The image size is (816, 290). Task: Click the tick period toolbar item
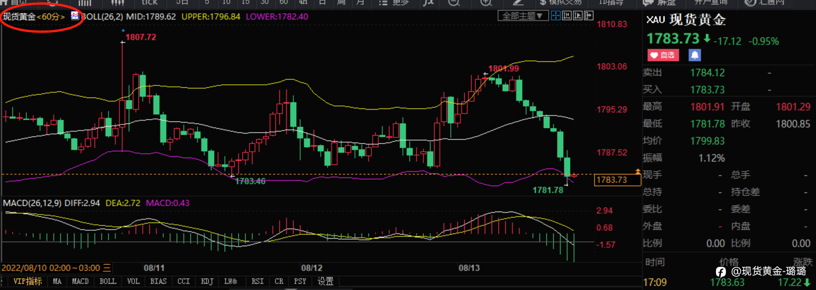coord(150,3)
